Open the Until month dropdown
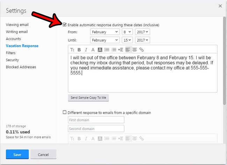This screenshot has height=165, width=227. pos(105,40)
